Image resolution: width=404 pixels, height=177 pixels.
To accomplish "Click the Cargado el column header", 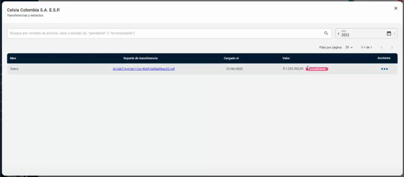I will pos(231,58).
